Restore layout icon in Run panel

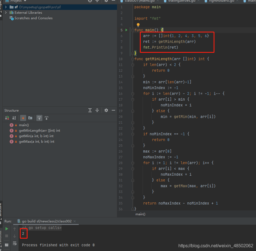tap(7, 245)
